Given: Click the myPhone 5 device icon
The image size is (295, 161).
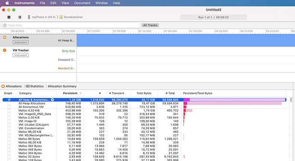Looking at the screenshot, I should coord(29,17).
